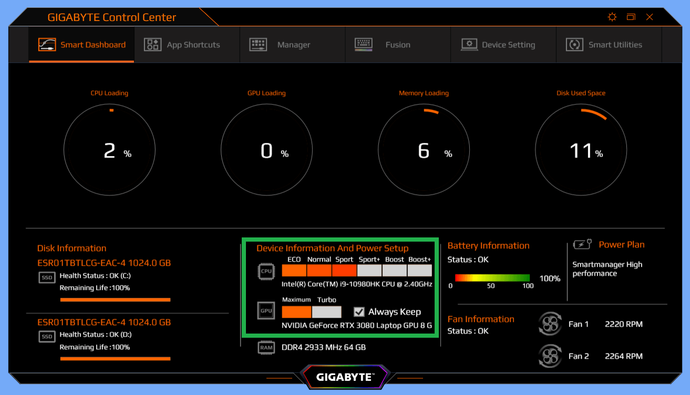
Task: Switch to Smart Utilities tab
Action: [x=609, y=45]
